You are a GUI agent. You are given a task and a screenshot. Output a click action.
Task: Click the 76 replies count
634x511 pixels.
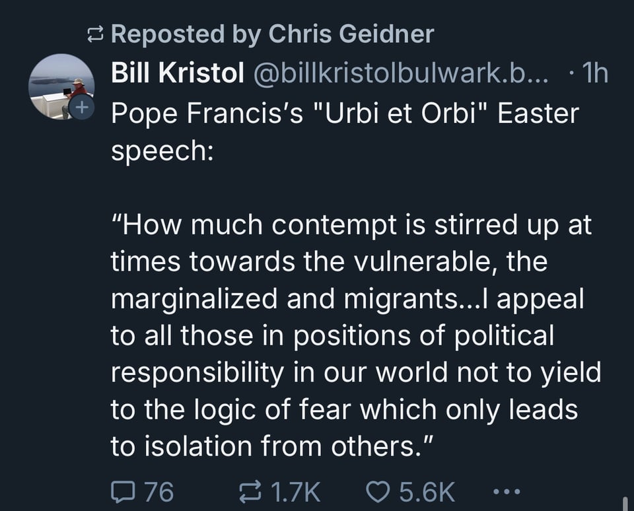(158, 491)
